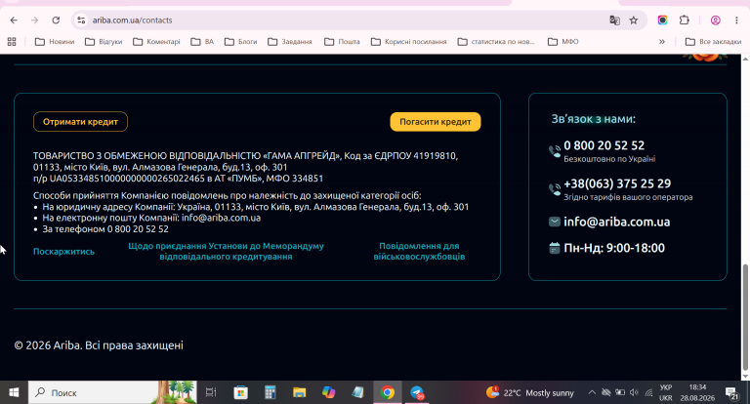Open the статистика по нов... bookmarks folder
The width and height of the screenshot is (750, 404).
[496, 42]
